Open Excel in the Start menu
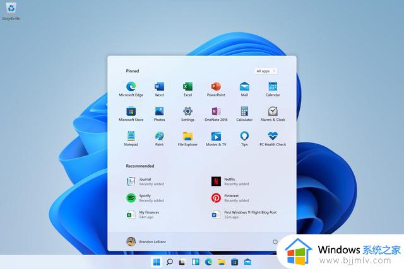404x269 pixels. [187, 89]
